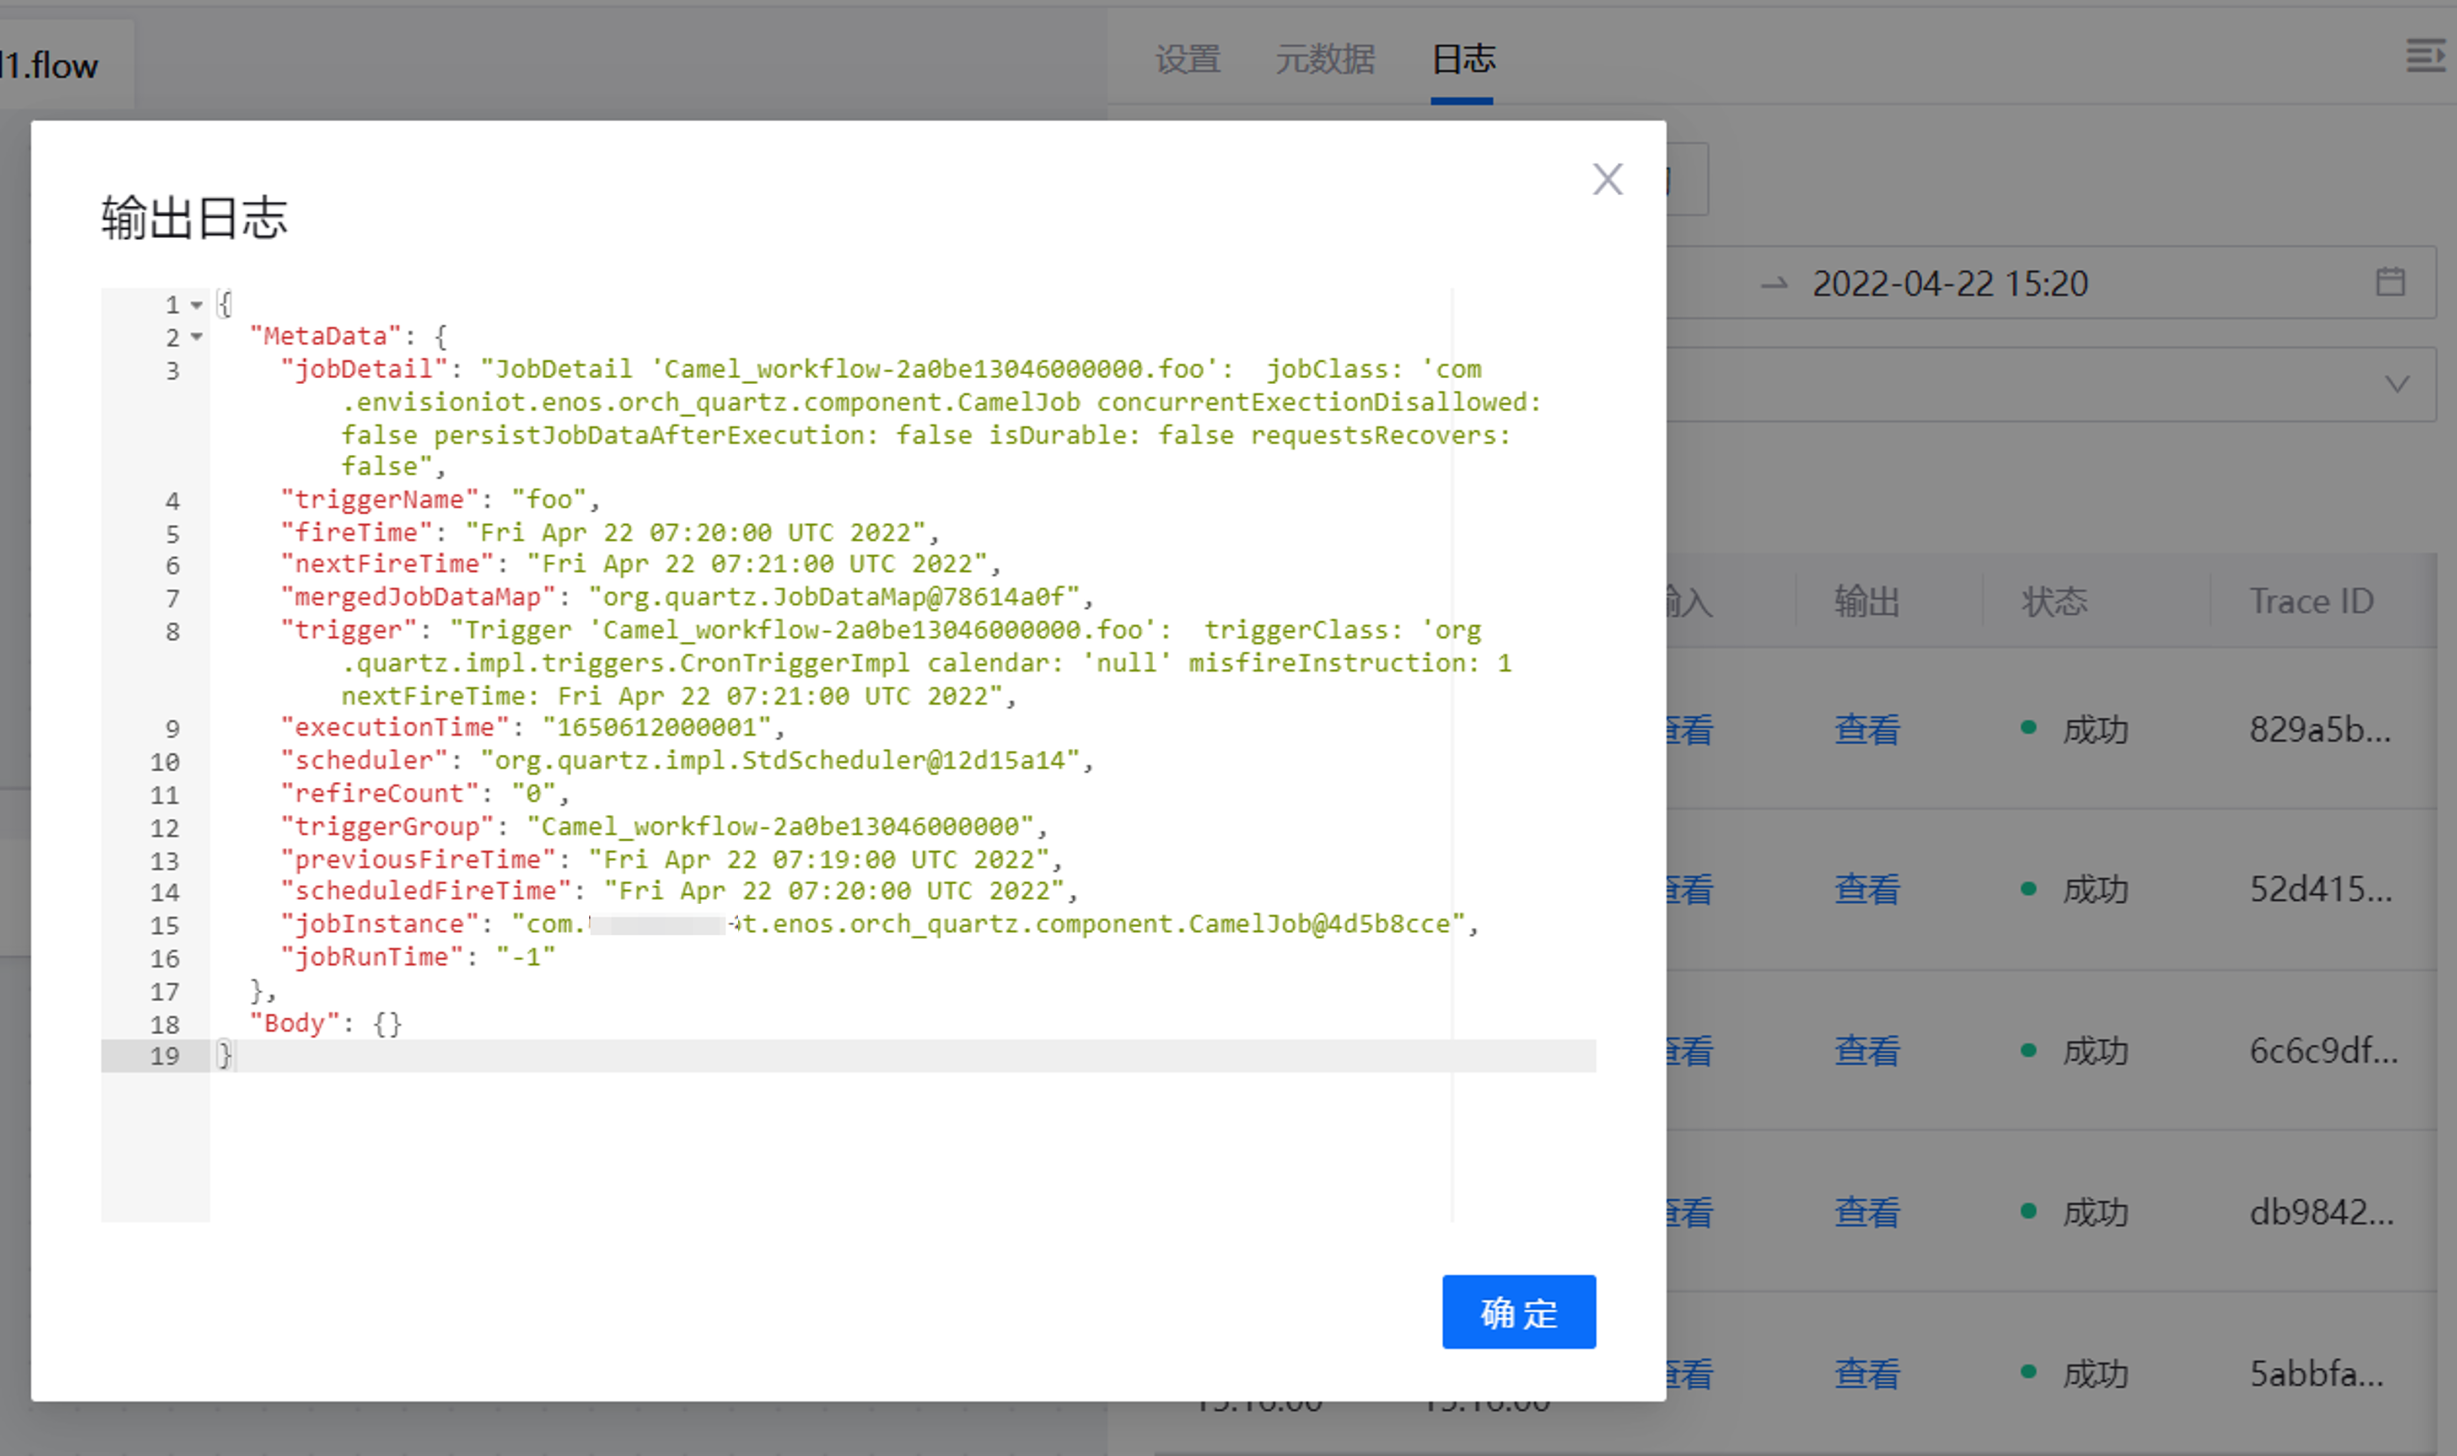Collapse the MetaData fold arrow on line 2
Screen dimensions: 2457x1456
coord(197,336)
